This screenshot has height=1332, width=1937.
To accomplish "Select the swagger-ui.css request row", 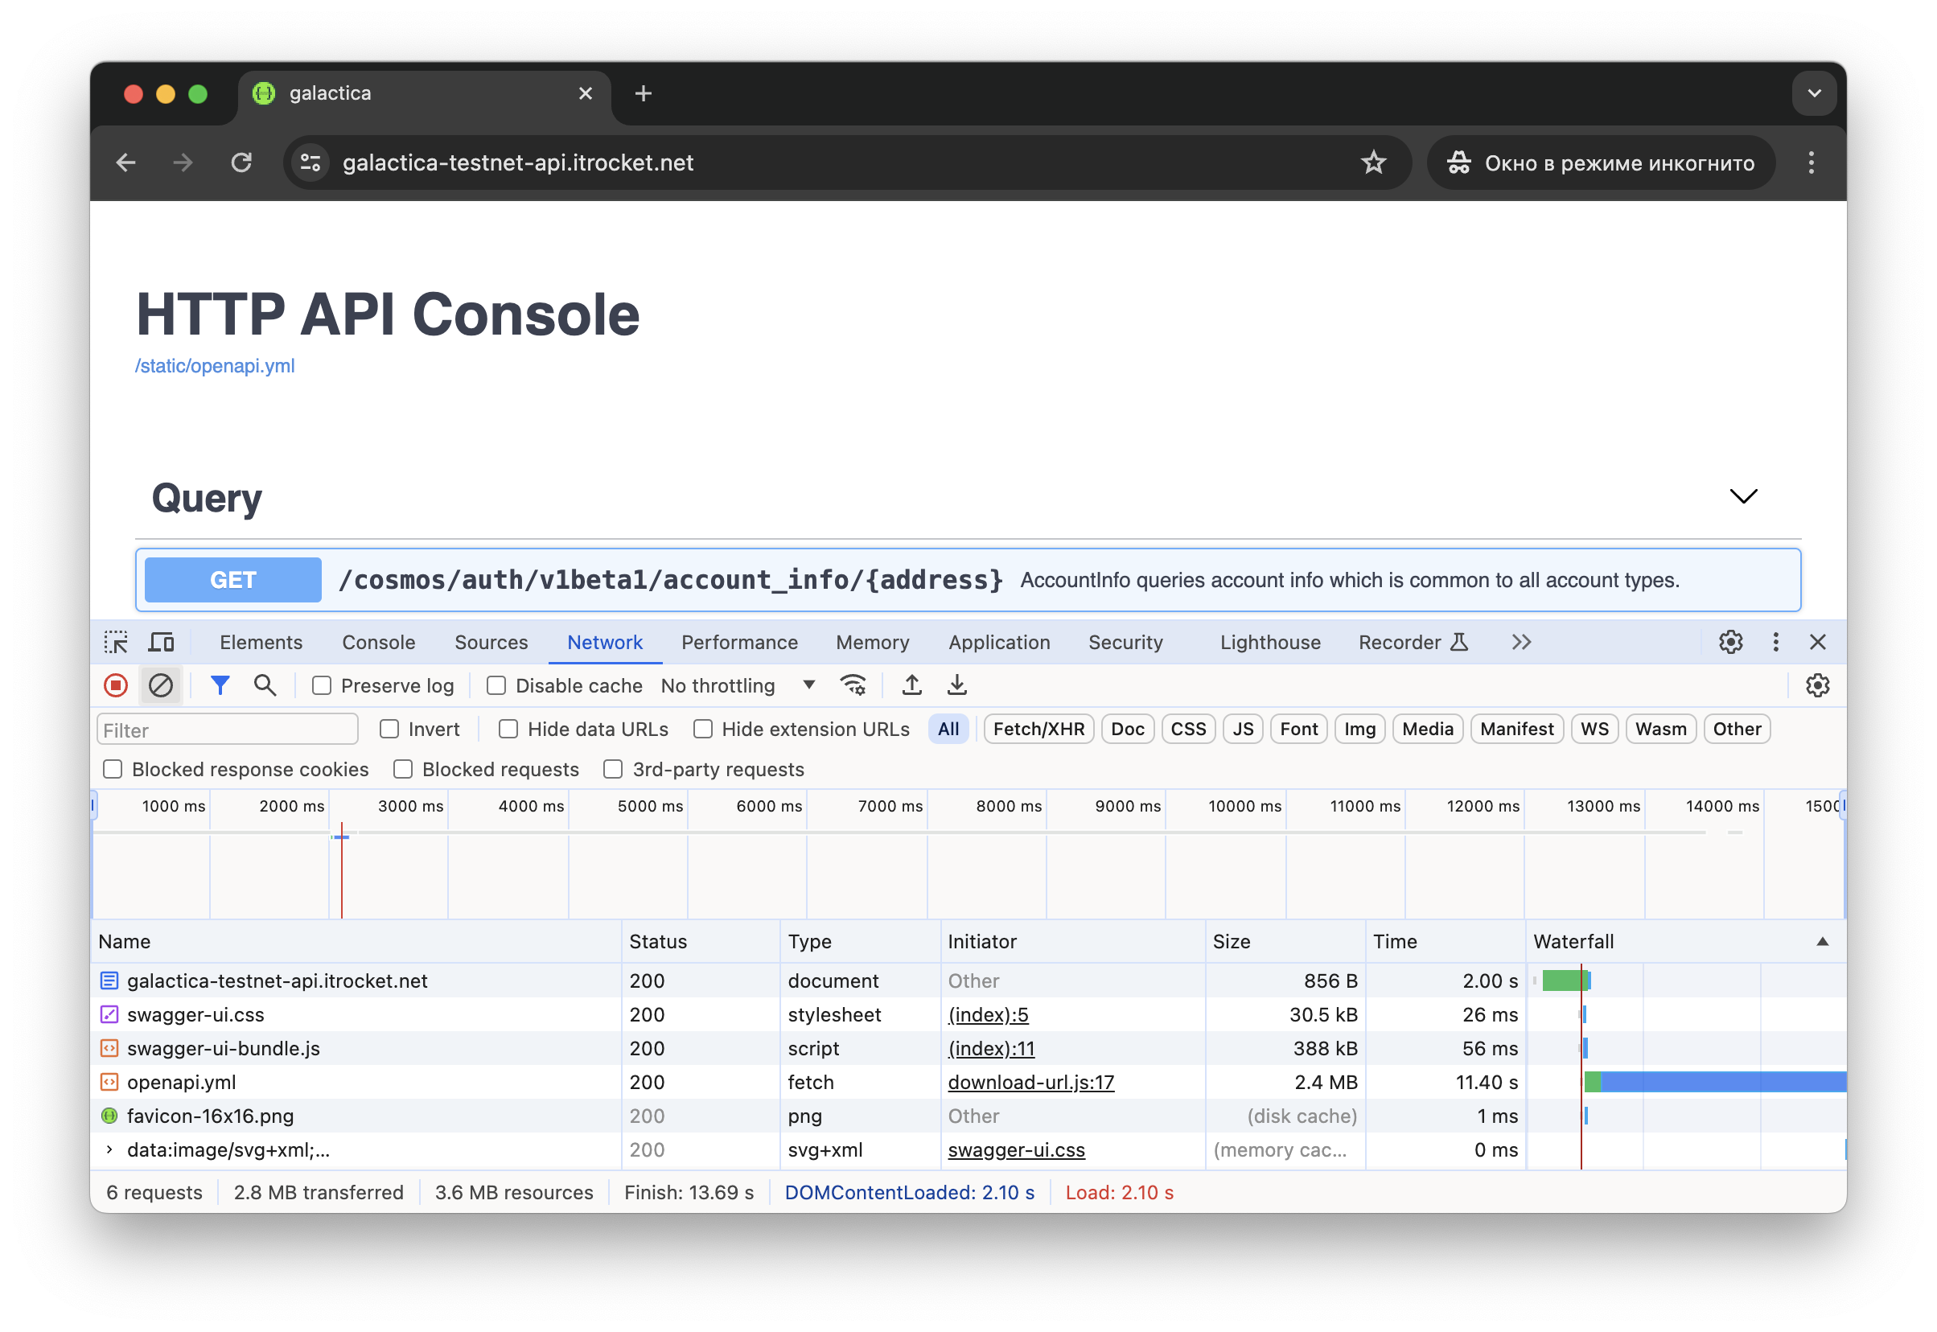I will (966, 1015).
